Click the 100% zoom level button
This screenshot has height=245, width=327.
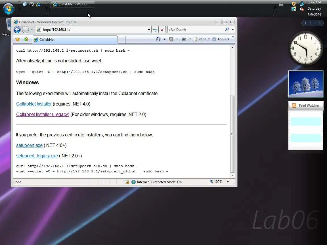click(x=216, y=182)
